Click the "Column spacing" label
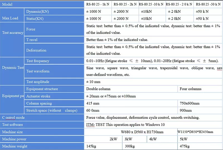223x150 pixels. (x=39, y=104)
